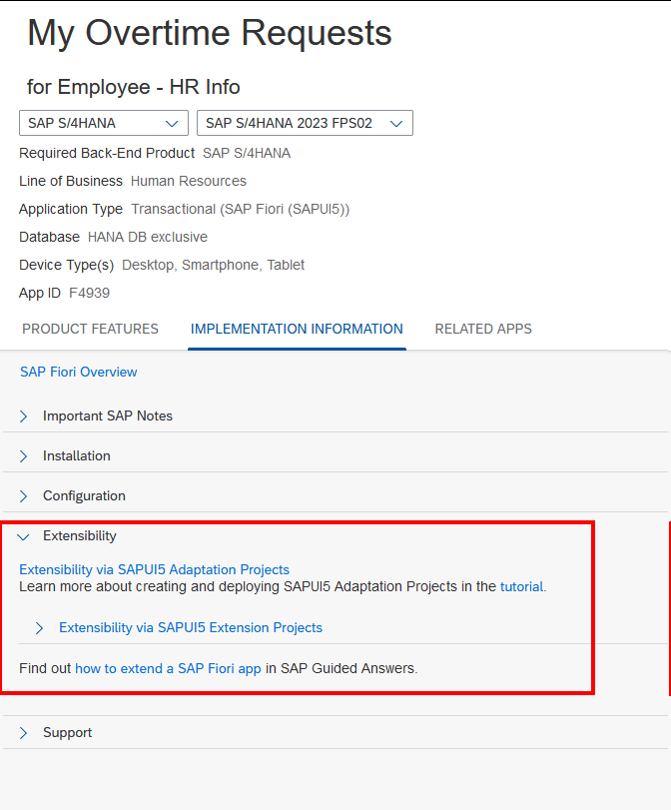Click the Configuration section header text
671x810 pixels.
click(84, 495)
